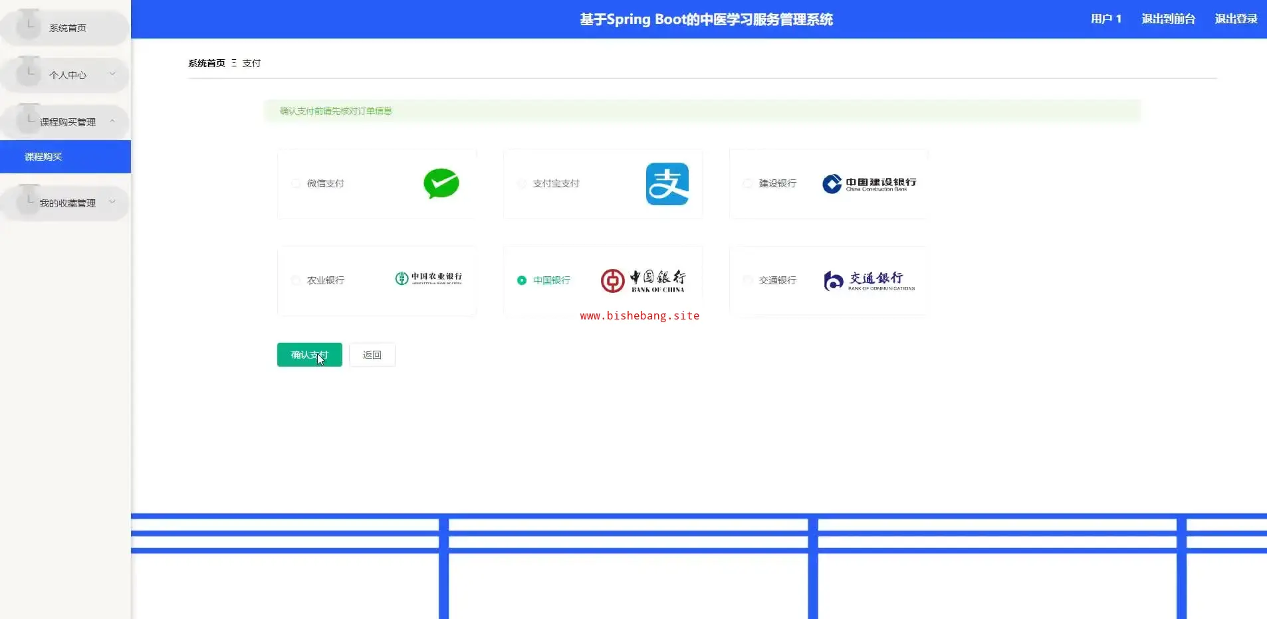Click the Agricultural Bank of China logo
This screenshot has height=619, width=1267.
[429, 278]
